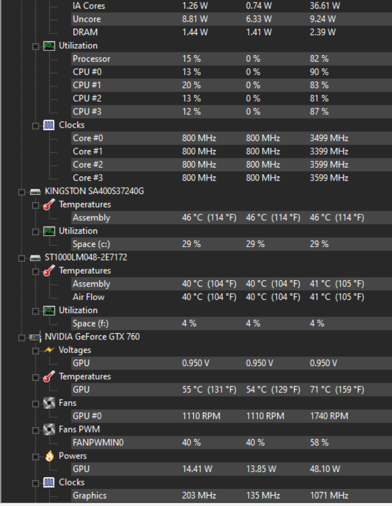This screenshot has width=392, height=506.
Task: Select the Space (c:) row
Action: click(x=232, y=244)
